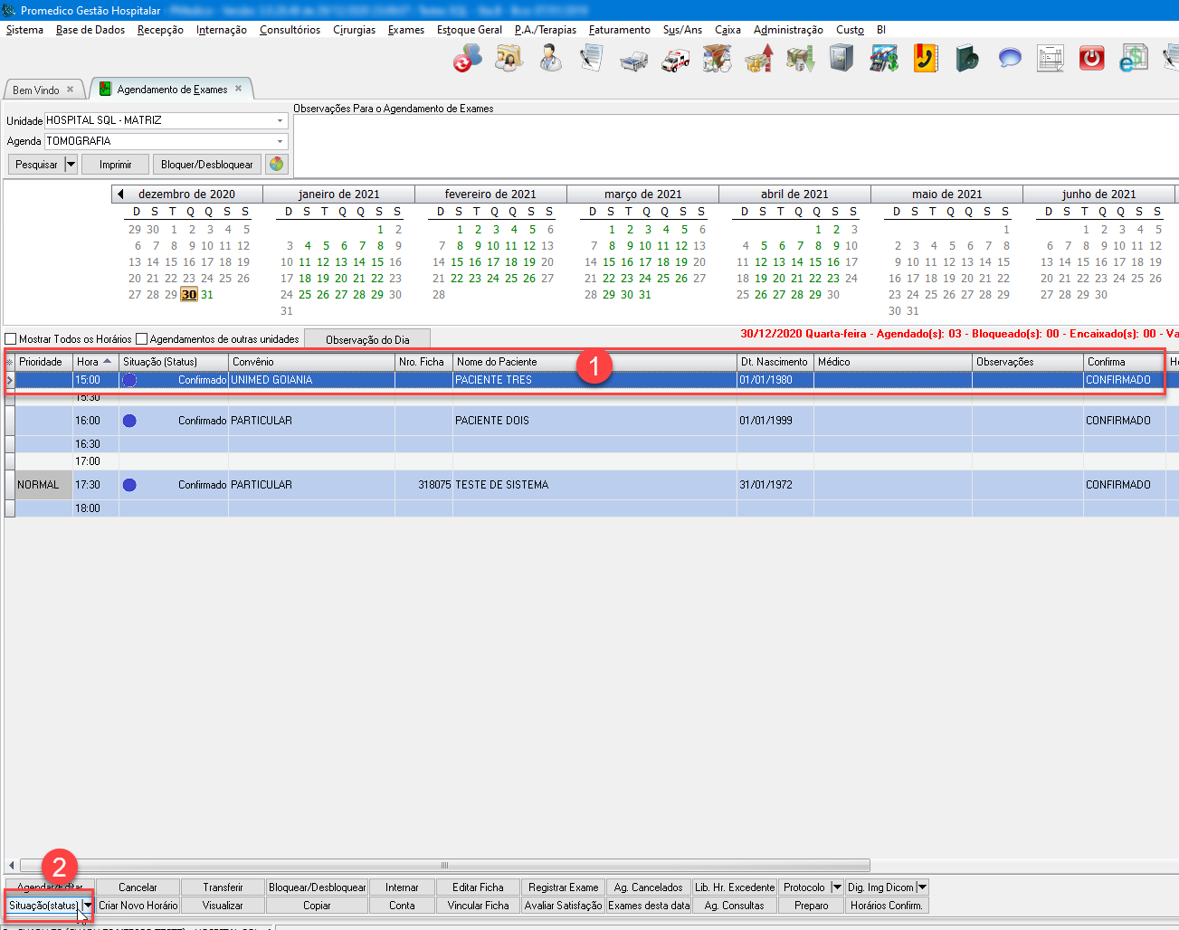1179x930 pixels.
Task: Click the blue speech bubble chat icon
Action: coord(1009,59)
